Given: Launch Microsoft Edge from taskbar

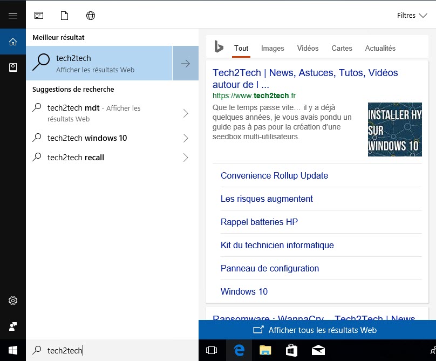Looking at the screenshot, I should (239, 350).
